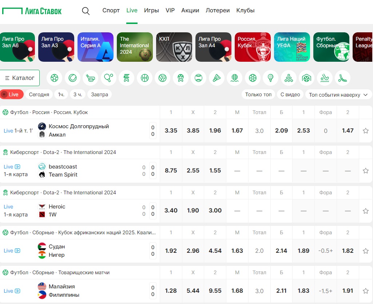Open the Акции menu item
The image size is (373, 304).
pos(190,11)
